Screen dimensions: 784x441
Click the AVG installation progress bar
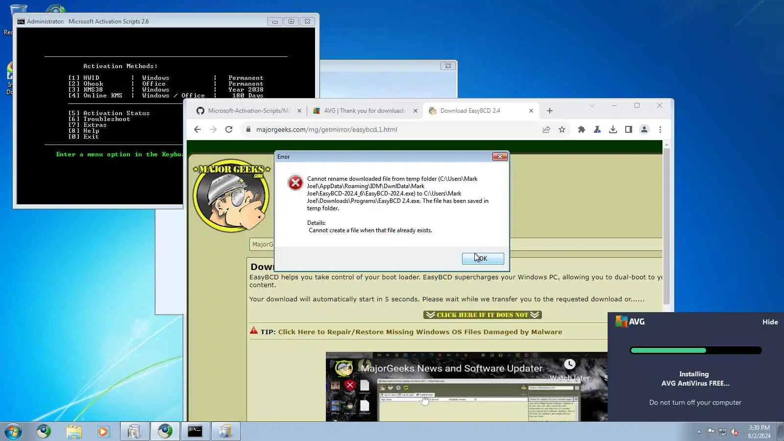(696, 350)
